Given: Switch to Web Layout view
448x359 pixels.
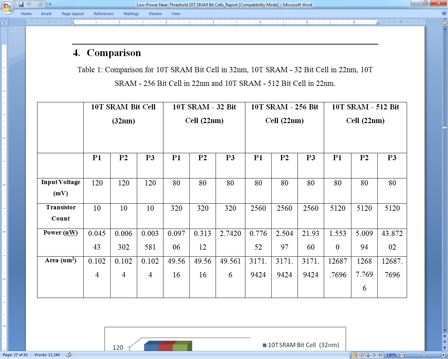Looking at the screenshot, I should click(x=367, y=355).
